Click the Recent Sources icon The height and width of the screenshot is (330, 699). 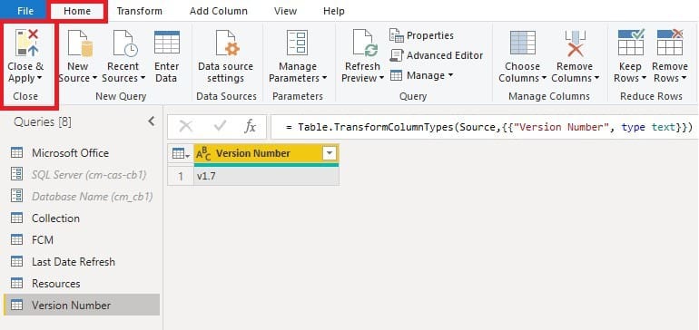pos(125,44)
